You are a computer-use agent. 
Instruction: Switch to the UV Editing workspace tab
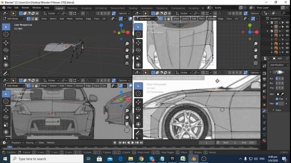click(101, 8)
